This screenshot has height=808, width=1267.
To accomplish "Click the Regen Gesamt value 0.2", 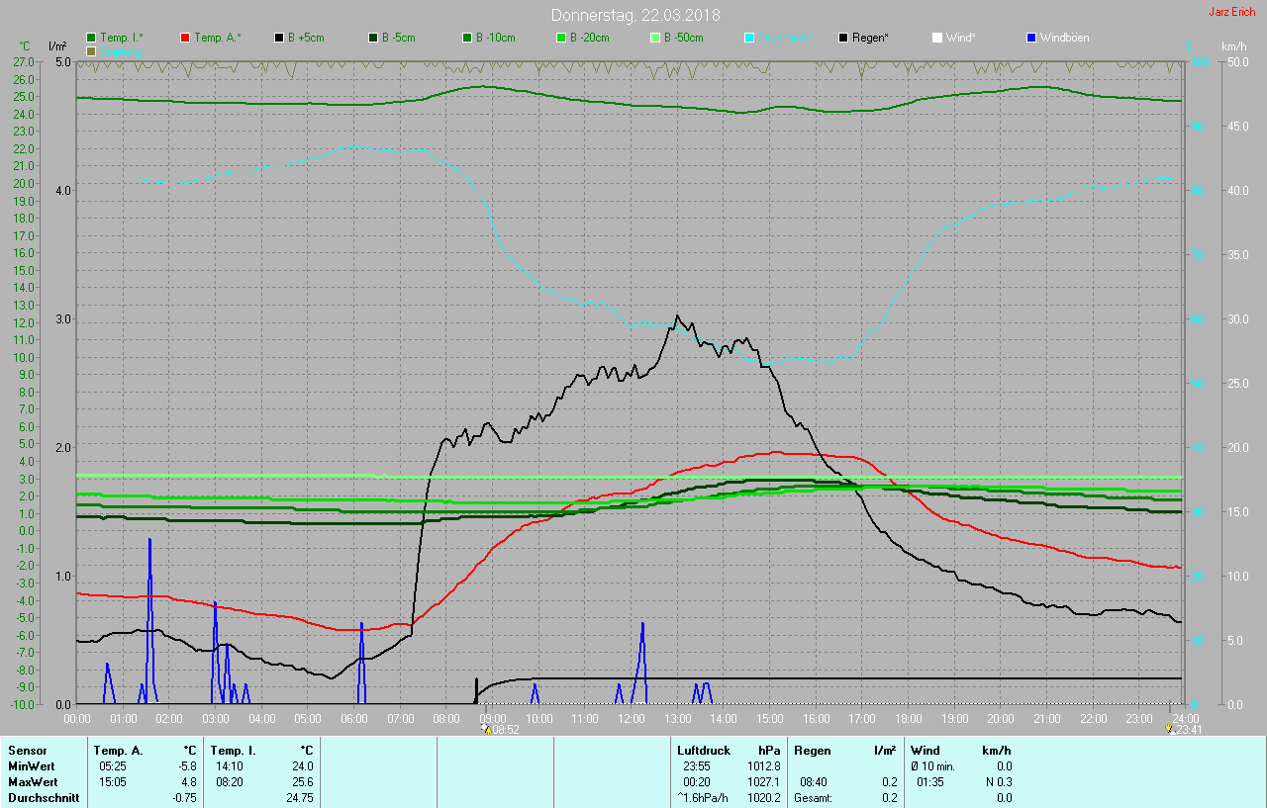I will tap(889, 798).
